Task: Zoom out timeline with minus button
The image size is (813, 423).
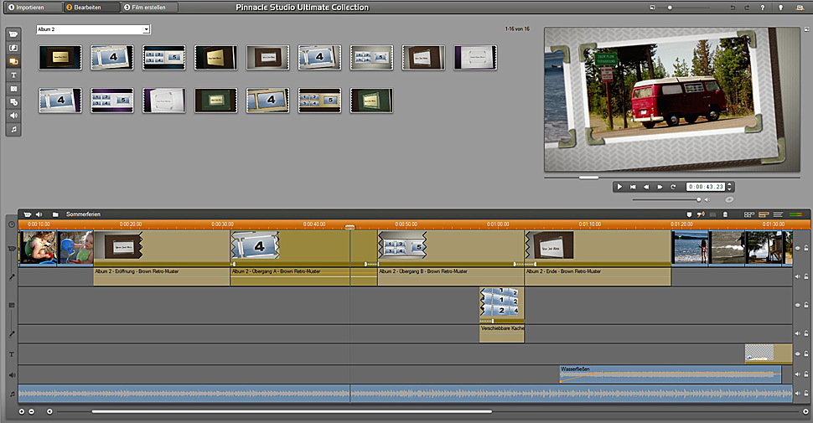Action: (x=32, y=411)
